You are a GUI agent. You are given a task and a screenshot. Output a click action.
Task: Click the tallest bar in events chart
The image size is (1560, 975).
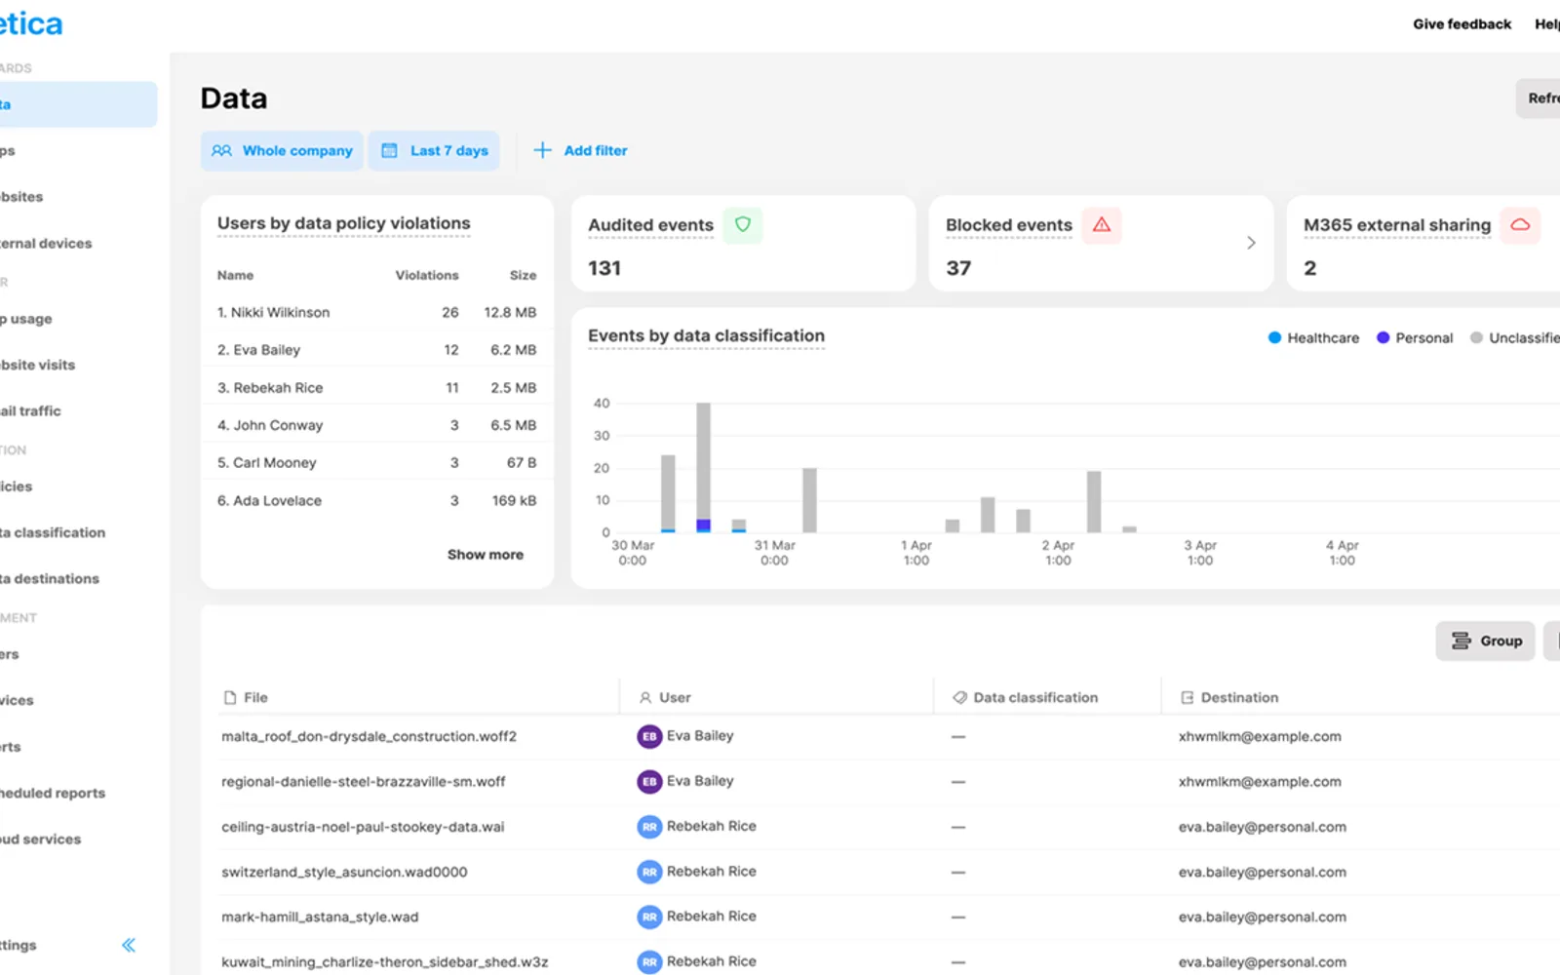(703, 468)
